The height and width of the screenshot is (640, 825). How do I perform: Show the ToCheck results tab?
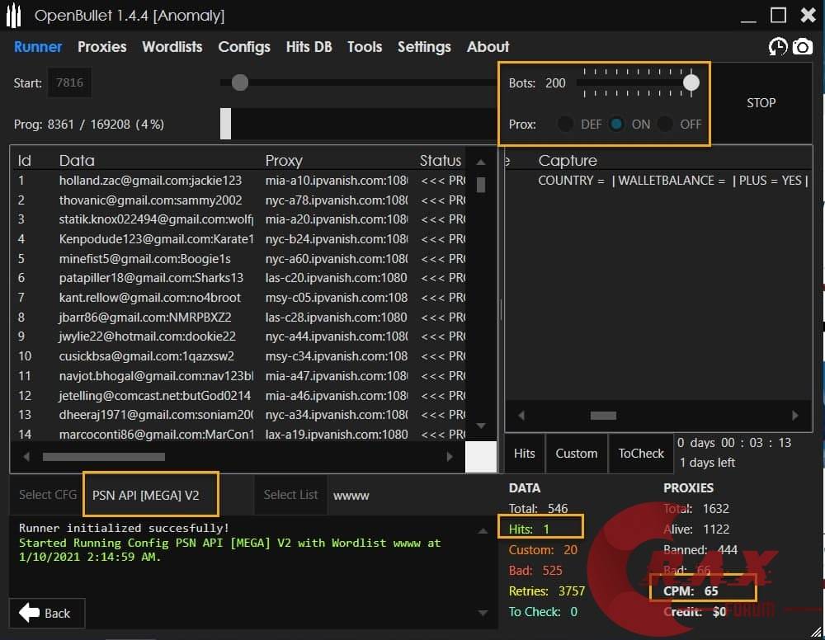(641, 454)
